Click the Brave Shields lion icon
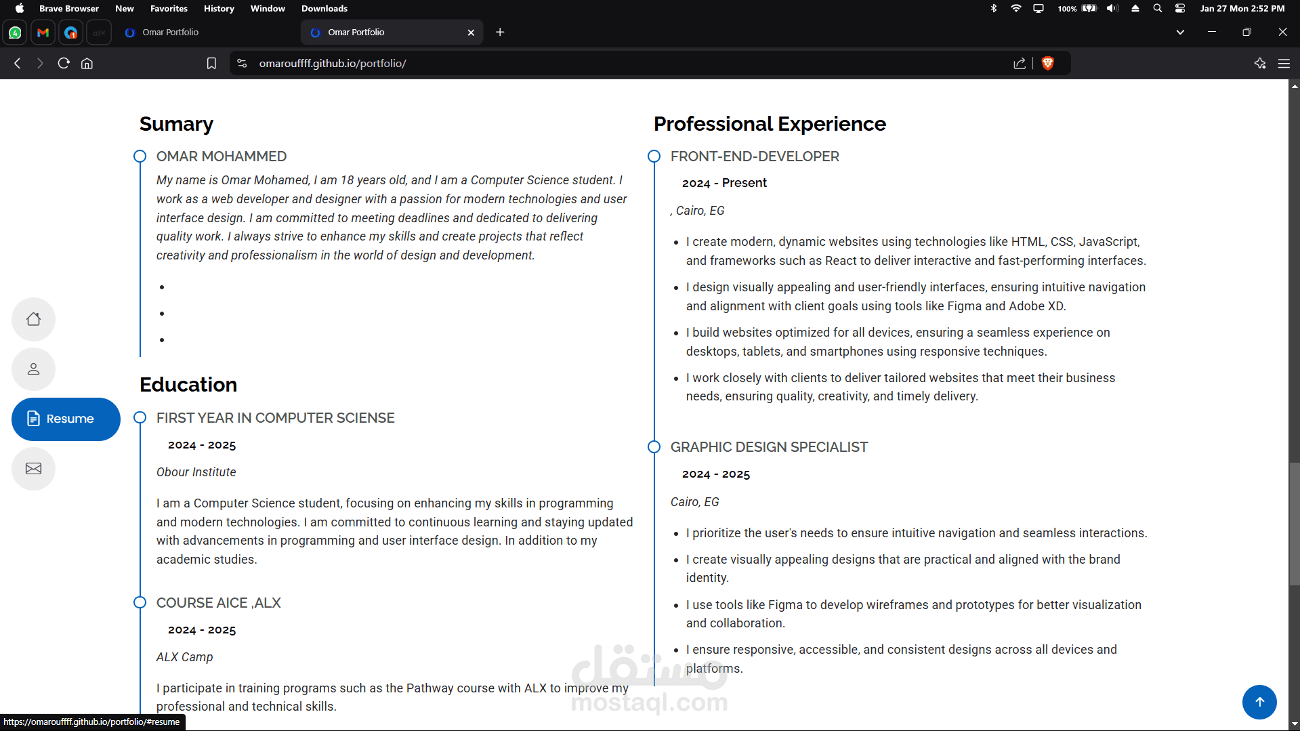This screenshot has width=1300, height=731. [1047, 64]
